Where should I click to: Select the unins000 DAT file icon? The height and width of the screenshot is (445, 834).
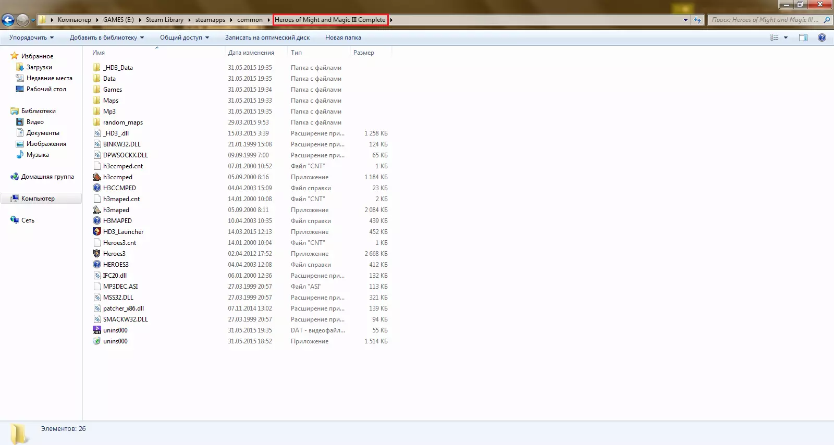97,330
